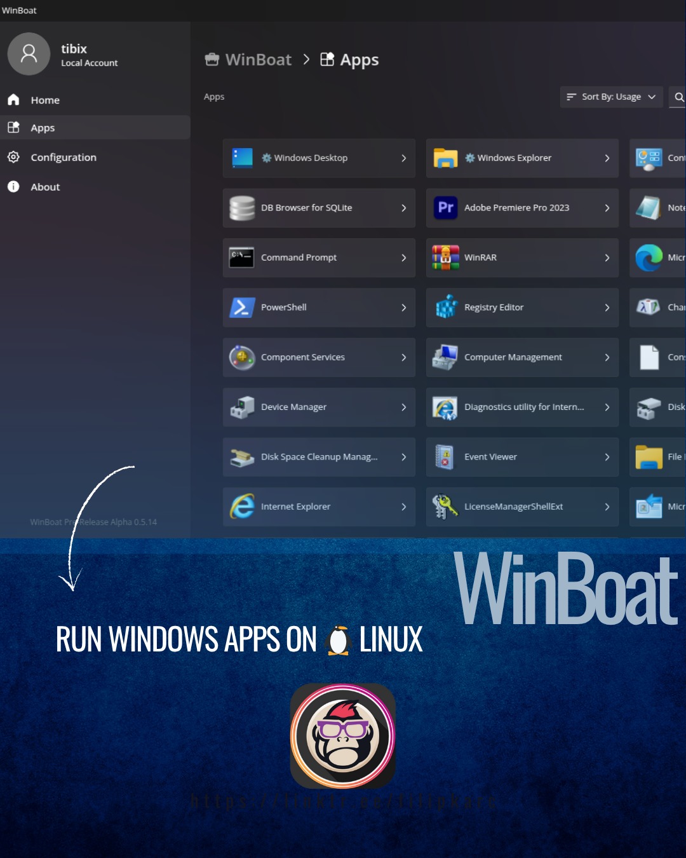Click the Microsoft Edge icon
This screenshot has width=686, height=858.
coord(649,257)
